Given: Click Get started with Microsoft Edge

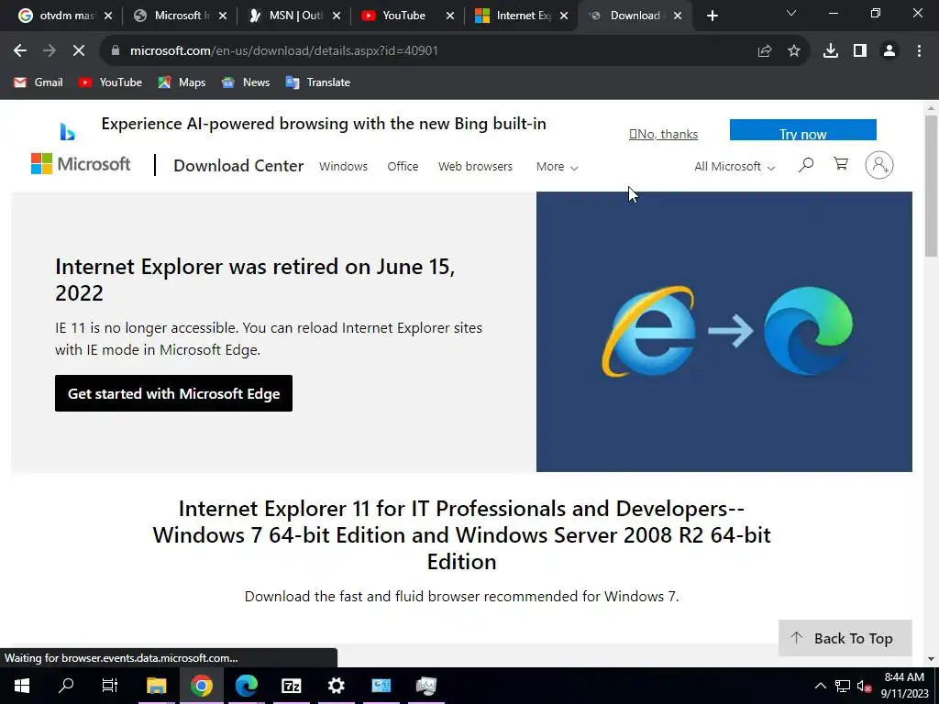Looking at the screenshot, I should (173, 393).
